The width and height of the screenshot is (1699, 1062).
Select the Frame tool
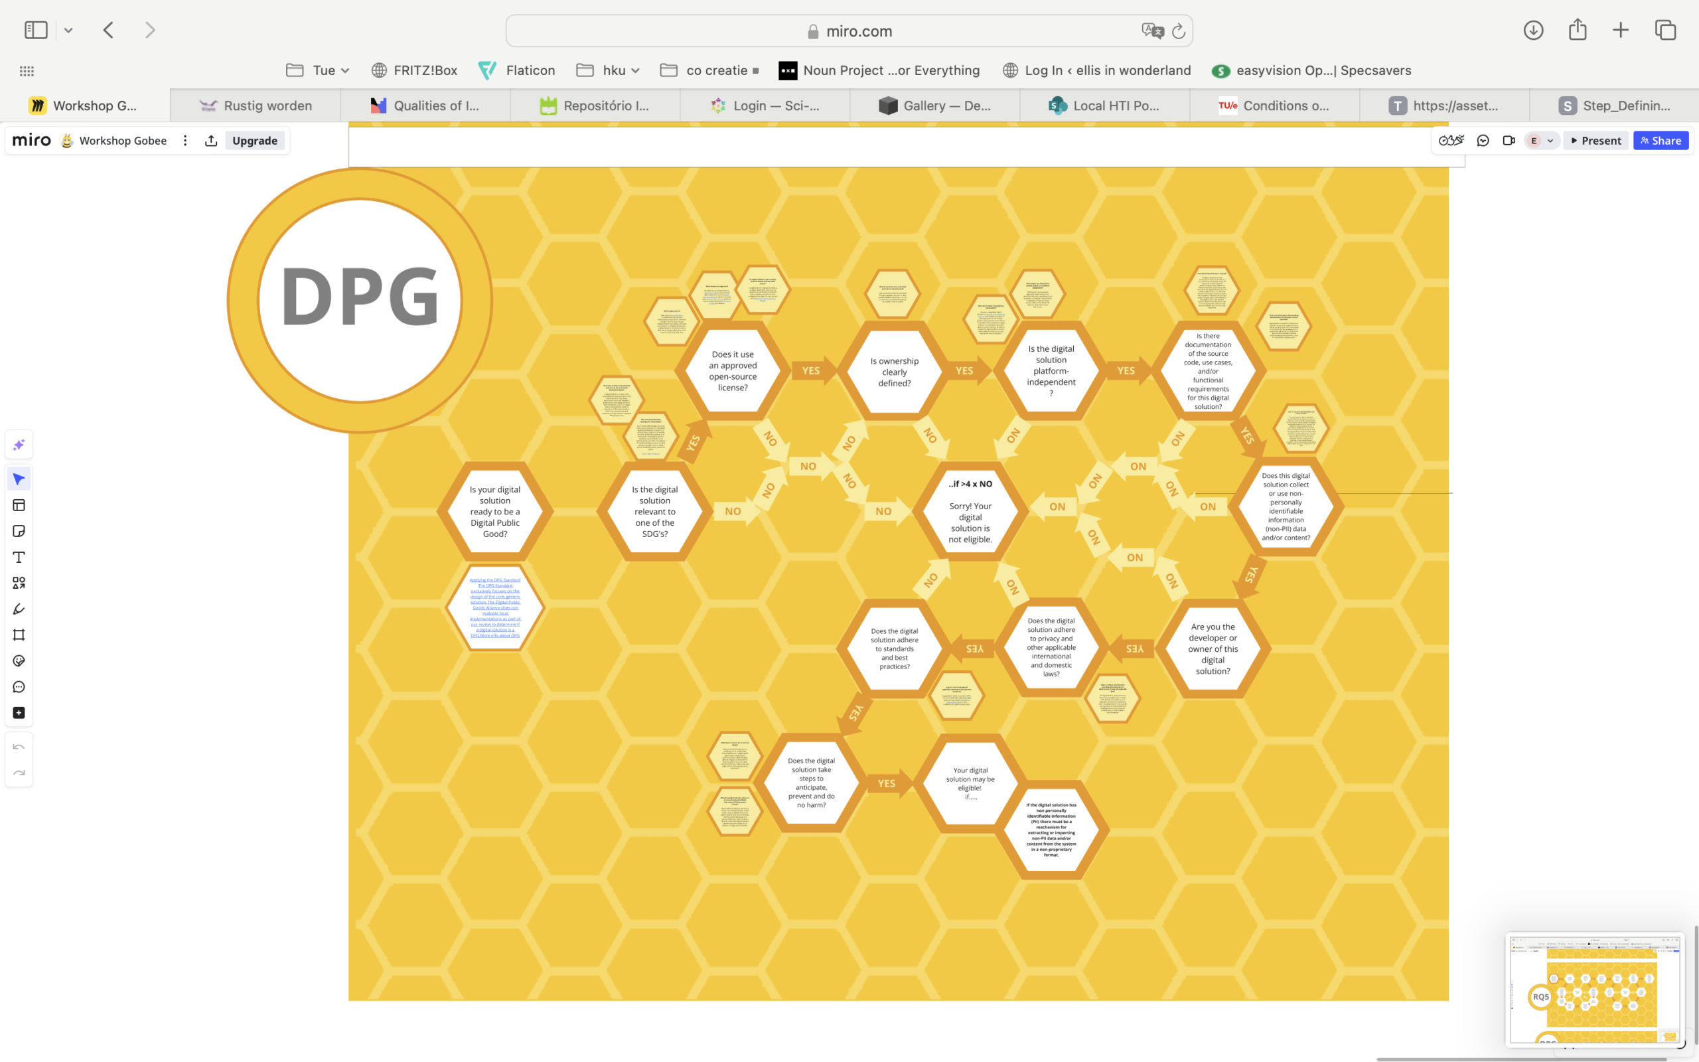19,635
